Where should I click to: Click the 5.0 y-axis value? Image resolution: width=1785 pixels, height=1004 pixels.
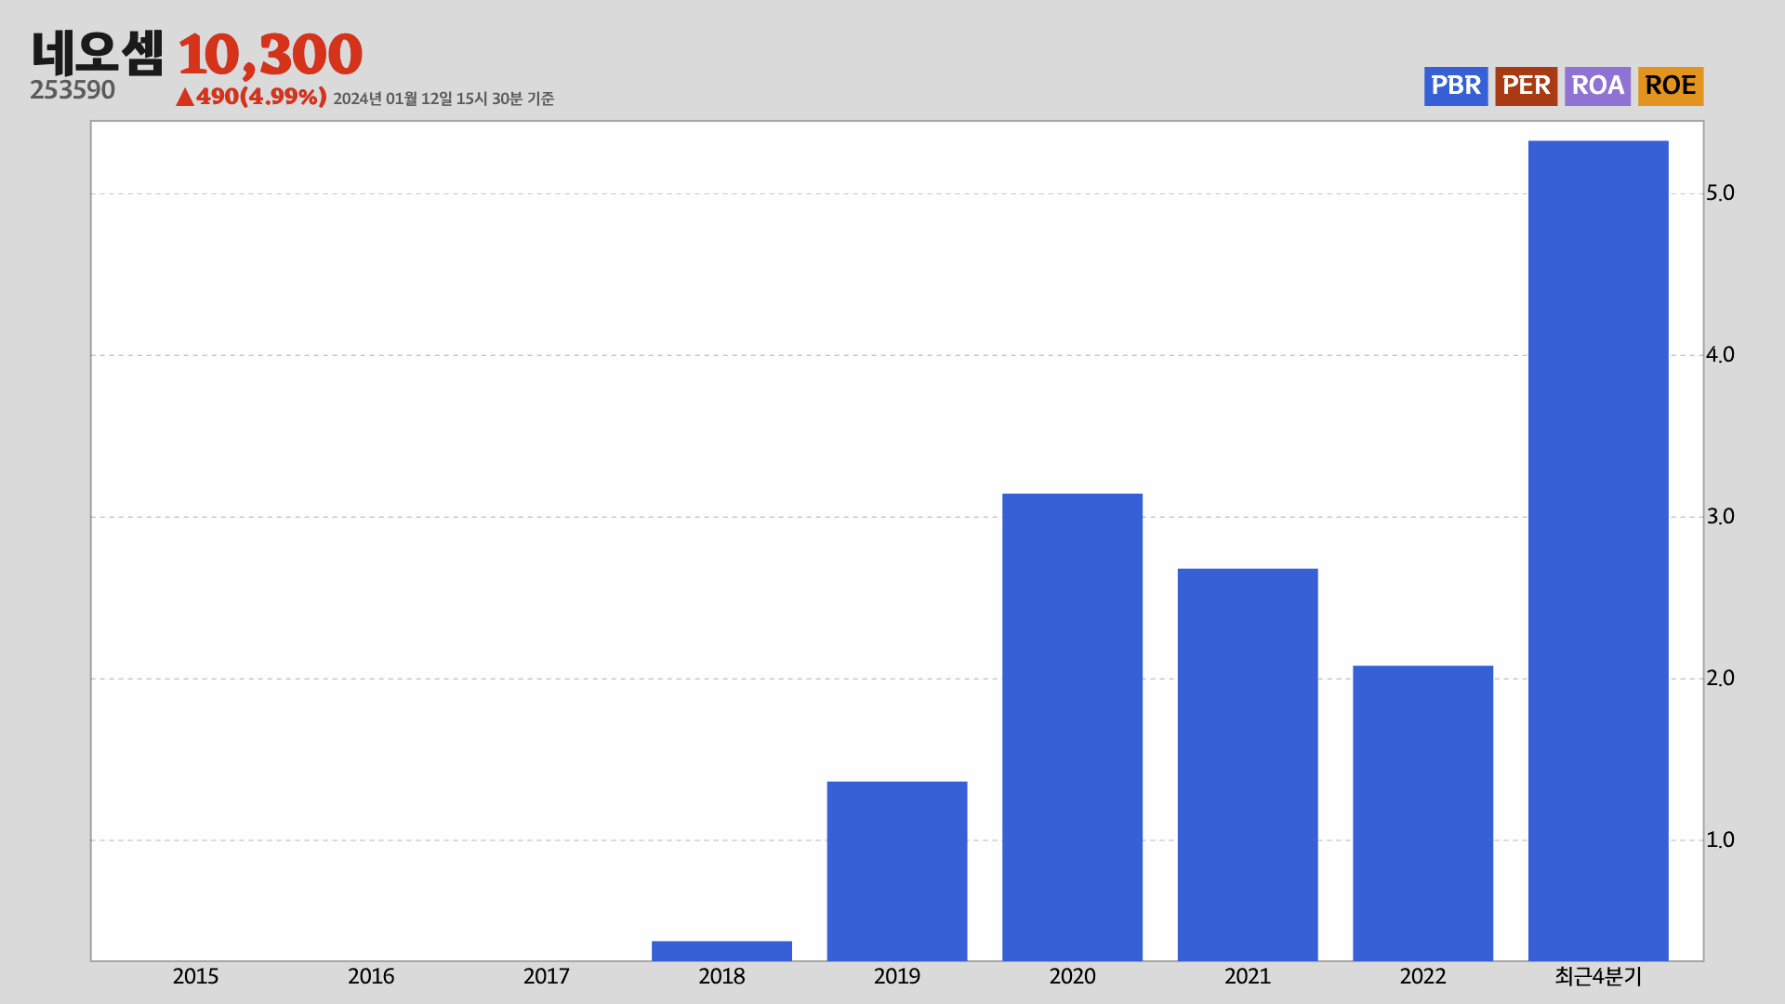point(1720,193)
